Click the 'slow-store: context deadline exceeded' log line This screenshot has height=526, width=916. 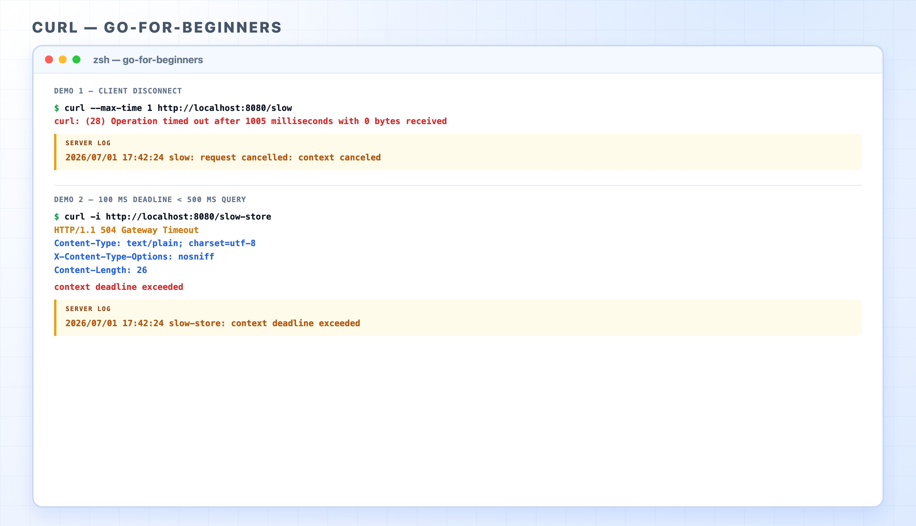click(213, 323)
